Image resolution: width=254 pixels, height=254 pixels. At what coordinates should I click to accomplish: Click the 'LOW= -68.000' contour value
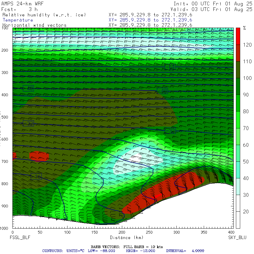point(101,251)
